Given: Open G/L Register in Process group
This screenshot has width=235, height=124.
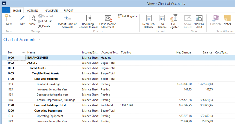Looking at the screenshot, I should (x=128, y=16).
